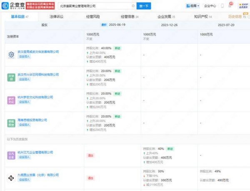250x191 pixels.
Task: Click the SVIP membership icon
Action: pos(242,6)
